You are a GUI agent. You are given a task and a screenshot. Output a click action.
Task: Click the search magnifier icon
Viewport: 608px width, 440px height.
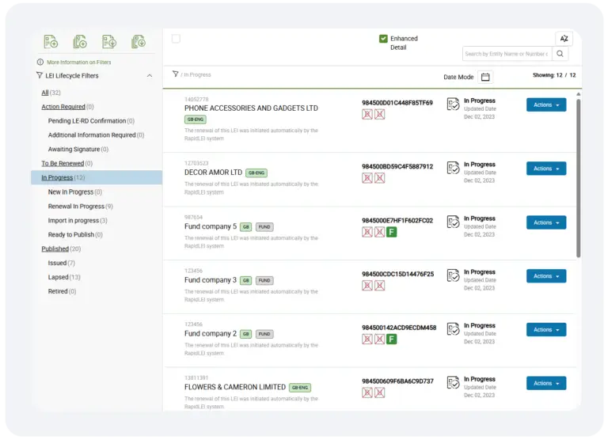tap(560, 54)
